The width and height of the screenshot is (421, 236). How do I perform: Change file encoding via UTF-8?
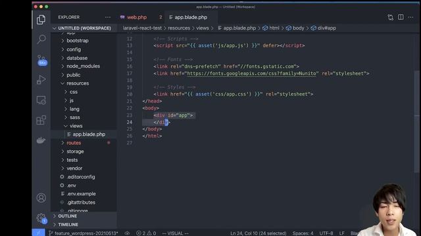pyautogui.click(x=326, y=233)
